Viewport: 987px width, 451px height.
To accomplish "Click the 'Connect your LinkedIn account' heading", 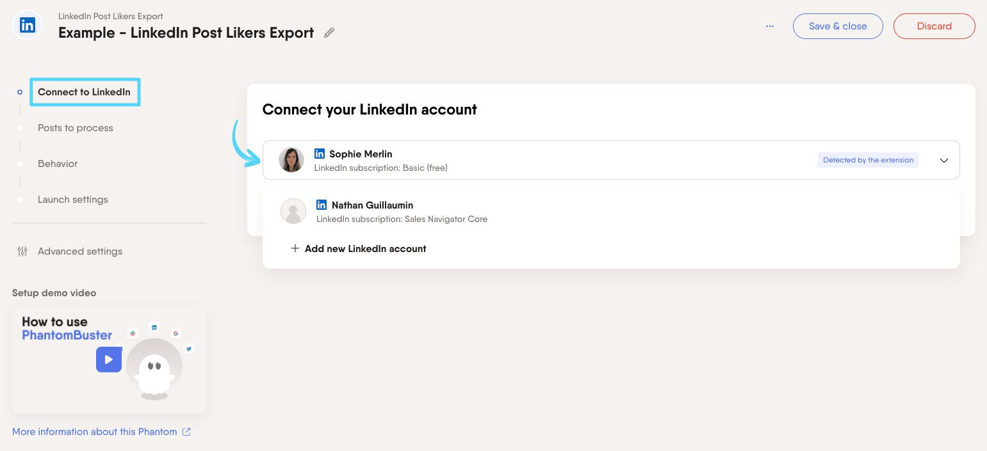I will click(370, 109).
